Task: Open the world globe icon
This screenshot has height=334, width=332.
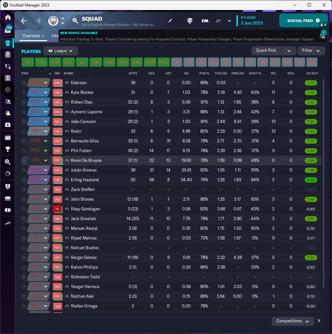Action: point(190,21)
